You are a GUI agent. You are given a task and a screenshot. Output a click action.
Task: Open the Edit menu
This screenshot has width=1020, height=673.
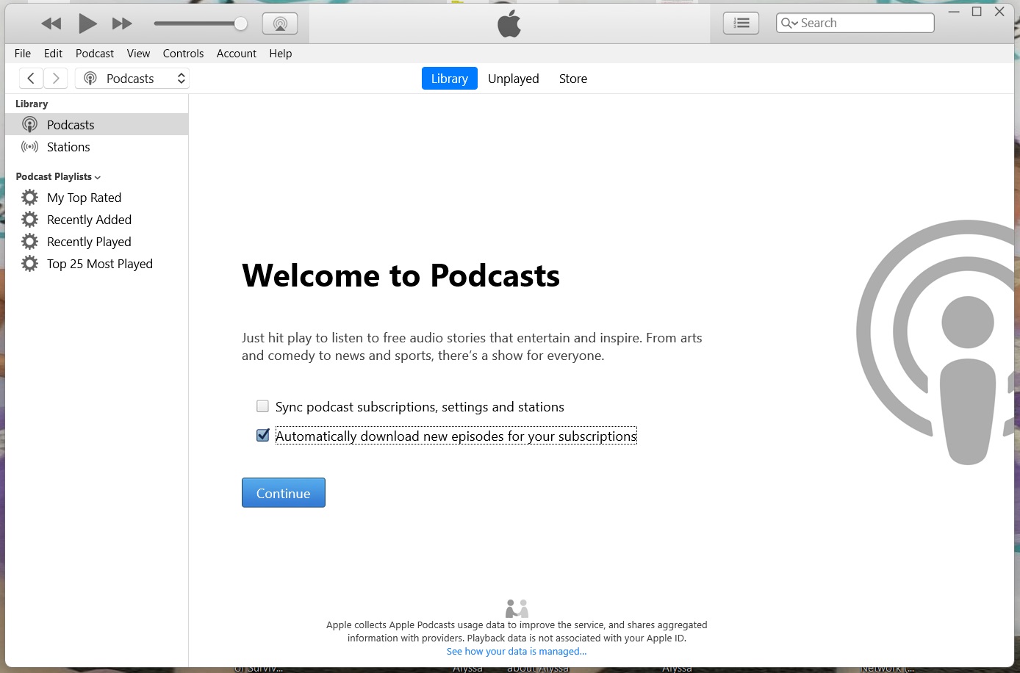(53, 54)
